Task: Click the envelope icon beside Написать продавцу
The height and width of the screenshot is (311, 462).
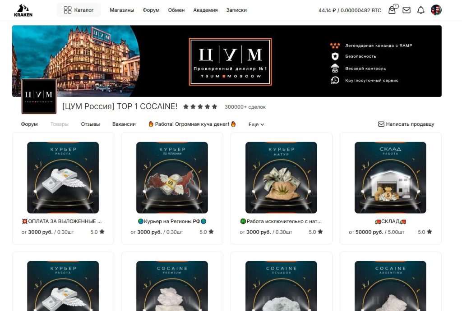Action: pyautogui.click(x=381, y=124)
